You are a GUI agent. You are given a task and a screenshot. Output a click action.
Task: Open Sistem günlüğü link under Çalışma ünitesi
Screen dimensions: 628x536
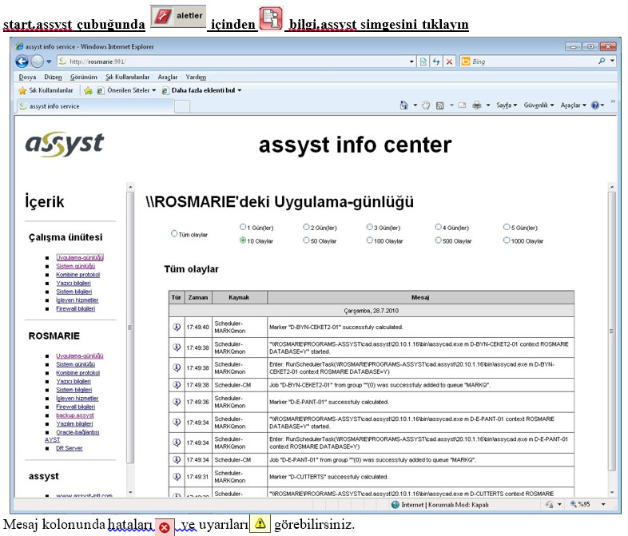pos(75,266)
